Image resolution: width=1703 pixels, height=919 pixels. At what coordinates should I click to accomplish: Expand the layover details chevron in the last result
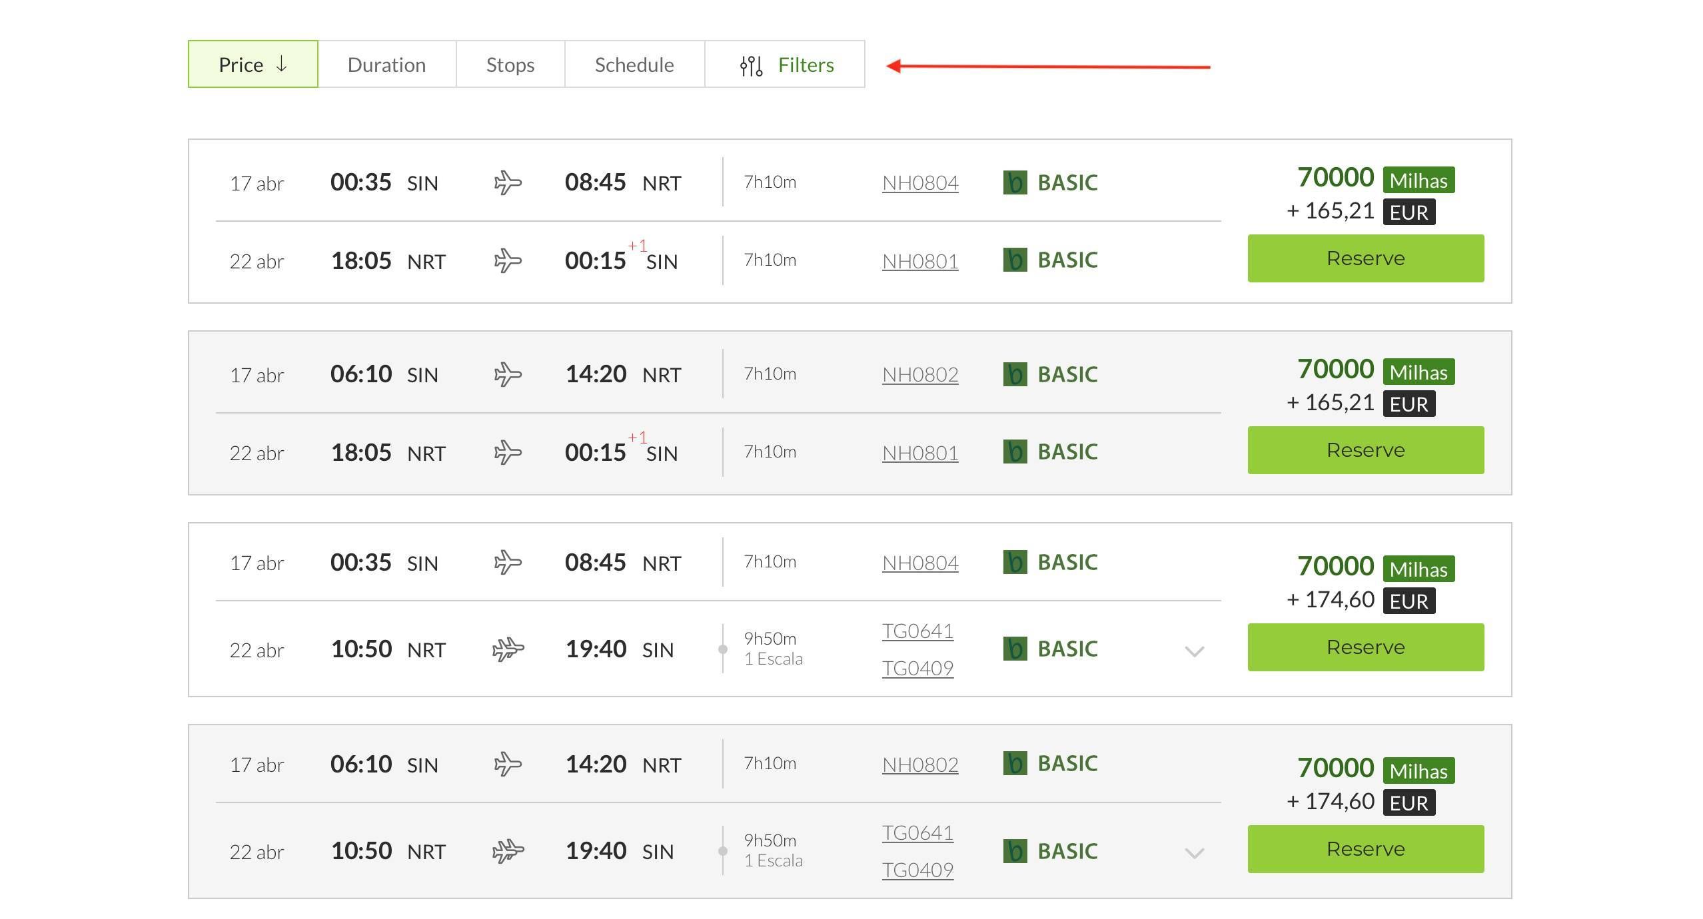tap(1195, 853)
